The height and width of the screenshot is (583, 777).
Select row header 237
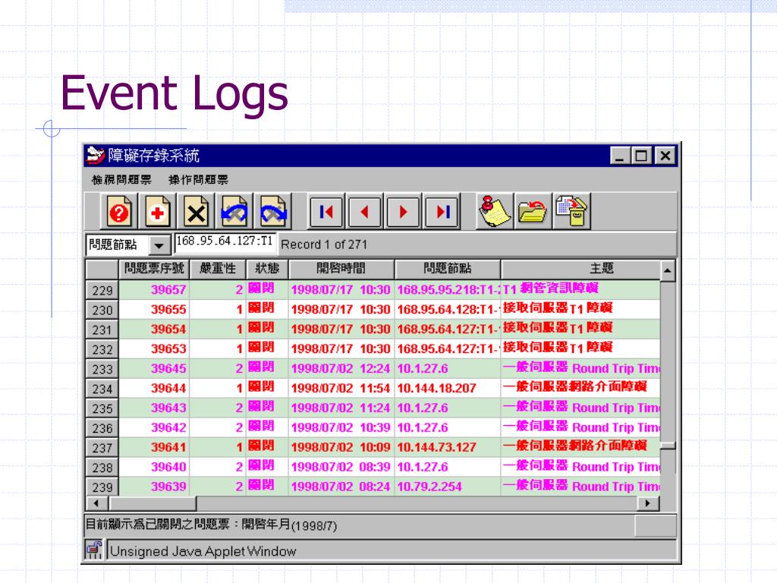pos(102,448)
